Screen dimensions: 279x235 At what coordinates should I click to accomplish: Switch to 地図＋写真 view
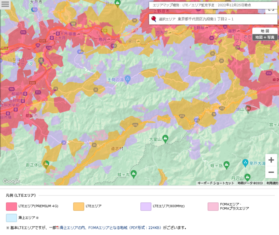[x=265, y=37]
